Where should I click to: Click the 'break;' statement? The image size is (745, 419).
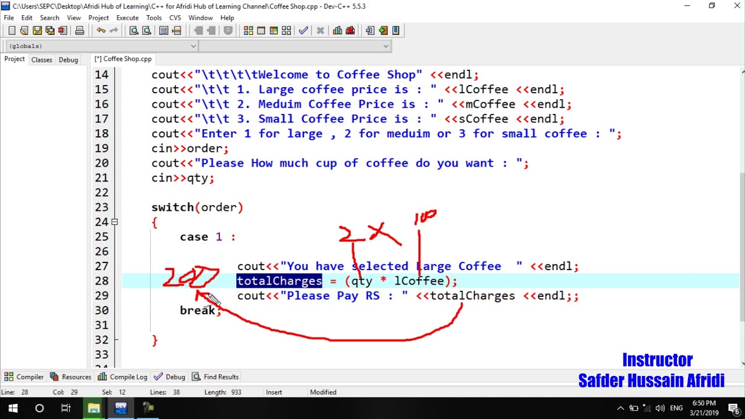coord(201,310)
